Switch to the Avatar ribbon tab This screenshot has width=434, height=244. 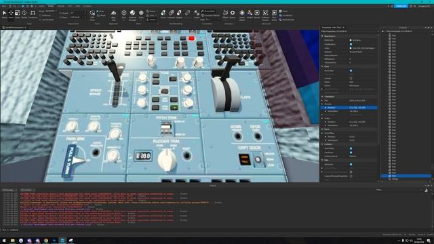60,6
